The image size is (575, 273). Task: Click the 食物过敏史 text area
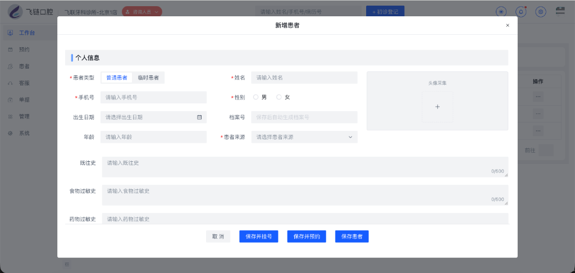(305, 195)
